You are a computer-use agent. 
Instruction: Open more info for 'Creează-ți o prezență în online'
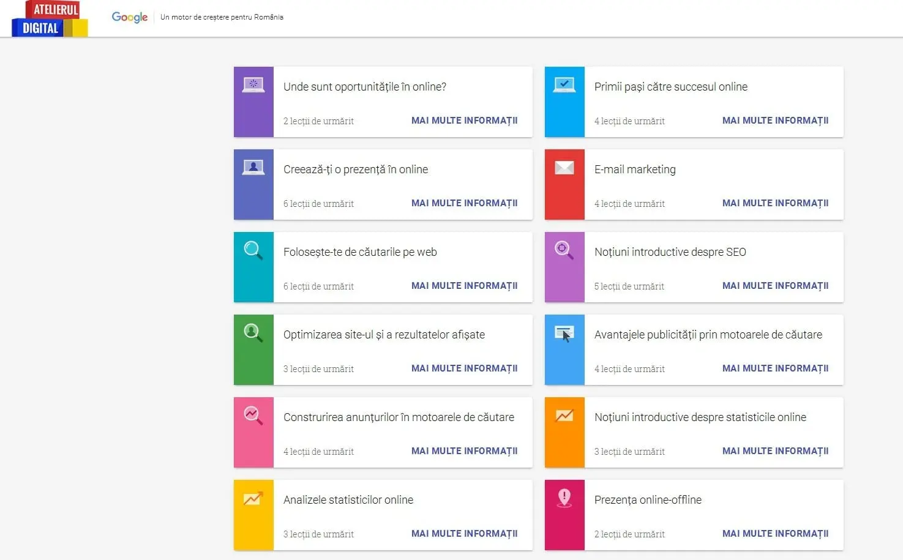[x=464, y=203]
